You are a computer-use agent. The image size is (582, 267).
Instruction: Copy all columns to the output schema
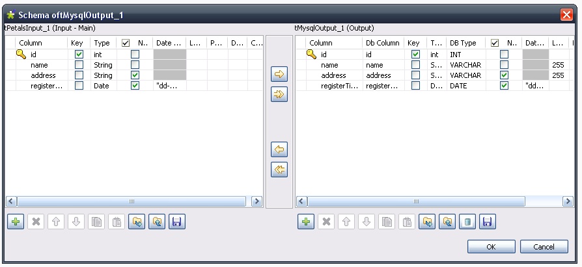[279, 95]
